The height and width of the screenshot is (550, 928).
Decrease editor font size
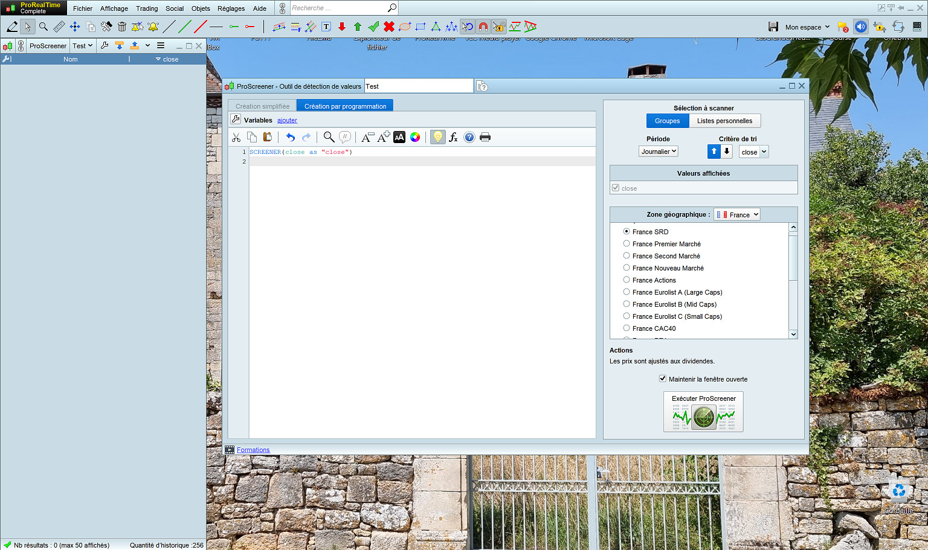[x=367, y=137]
